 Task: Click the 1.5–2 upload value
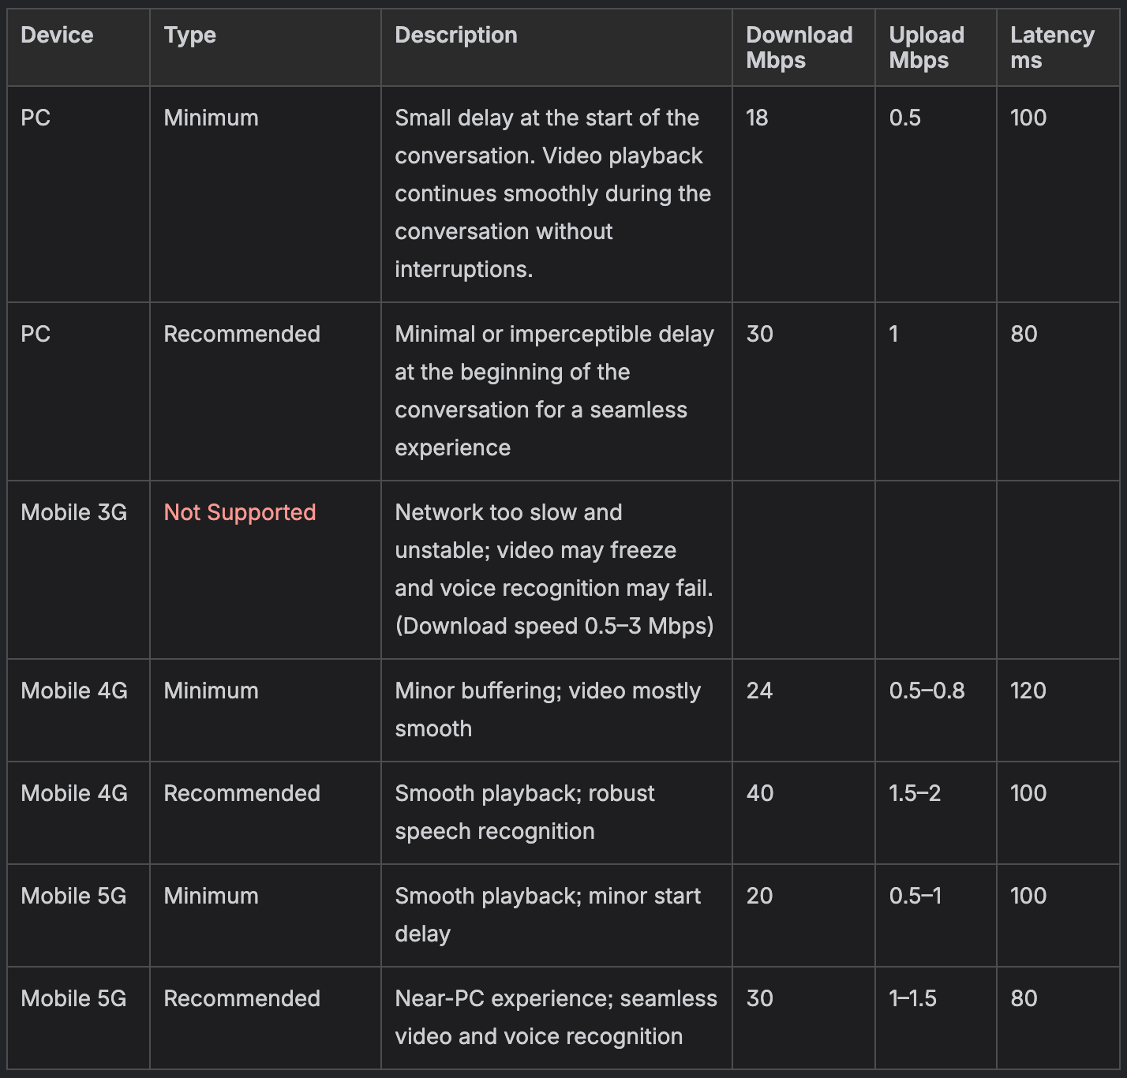(x=915, y=794)
